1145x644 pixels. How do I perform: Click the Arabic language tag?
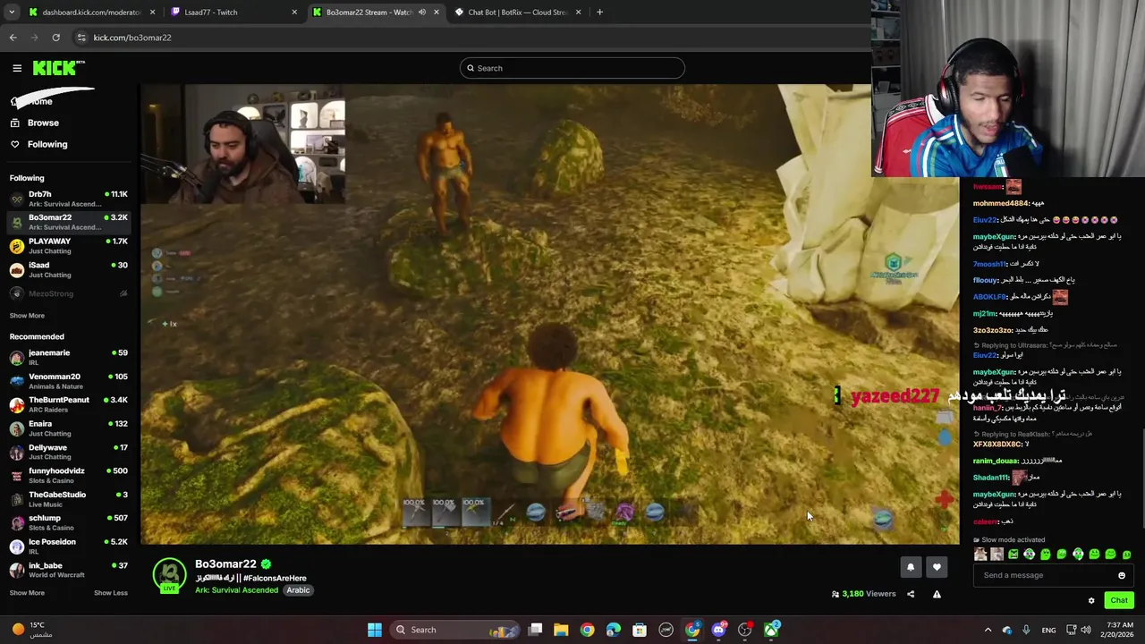click(x=298, y=590)
